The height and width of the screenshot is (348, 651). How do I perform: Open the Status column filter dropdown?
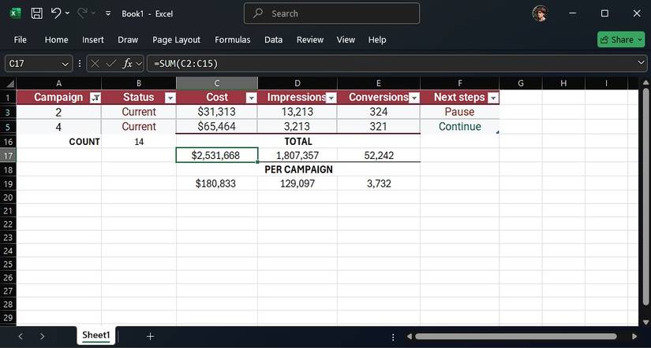170,98
